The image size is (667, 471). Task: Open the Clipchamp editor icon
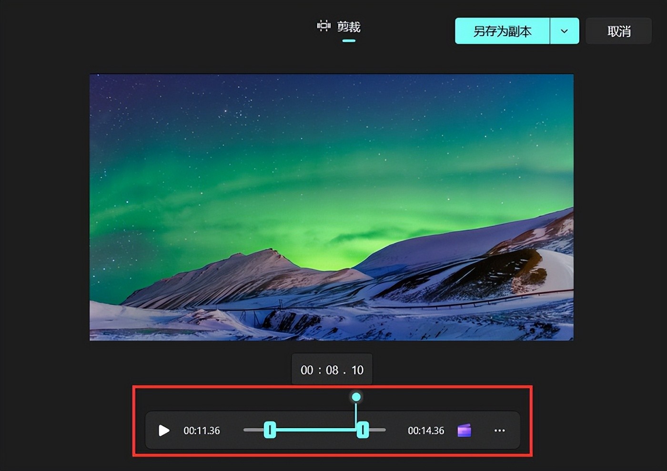[x=464, y=431]
